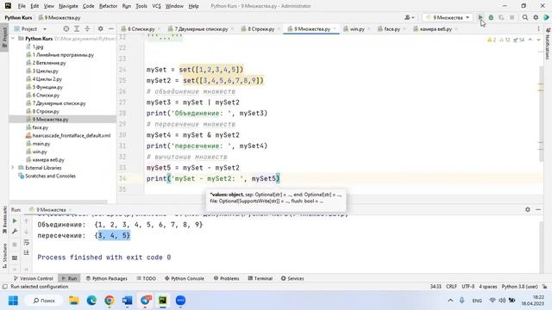This screenshot has height=310, width=552.
Task: Go to line position 34:33 in status bar
Action: coord(436,287)
